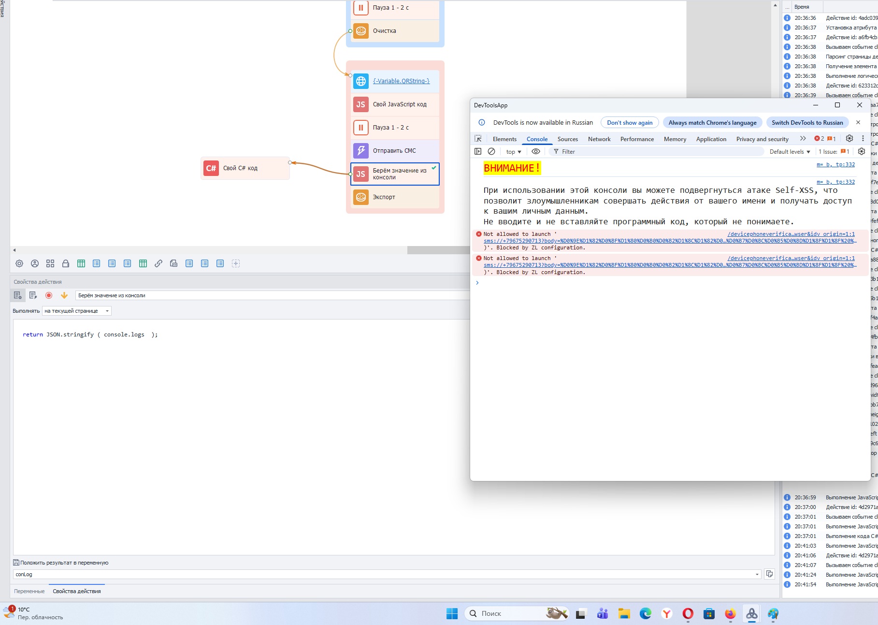Open the Network tab in DevTools
The width and height of the screenshot is (878, 625).
pos(599,139)
